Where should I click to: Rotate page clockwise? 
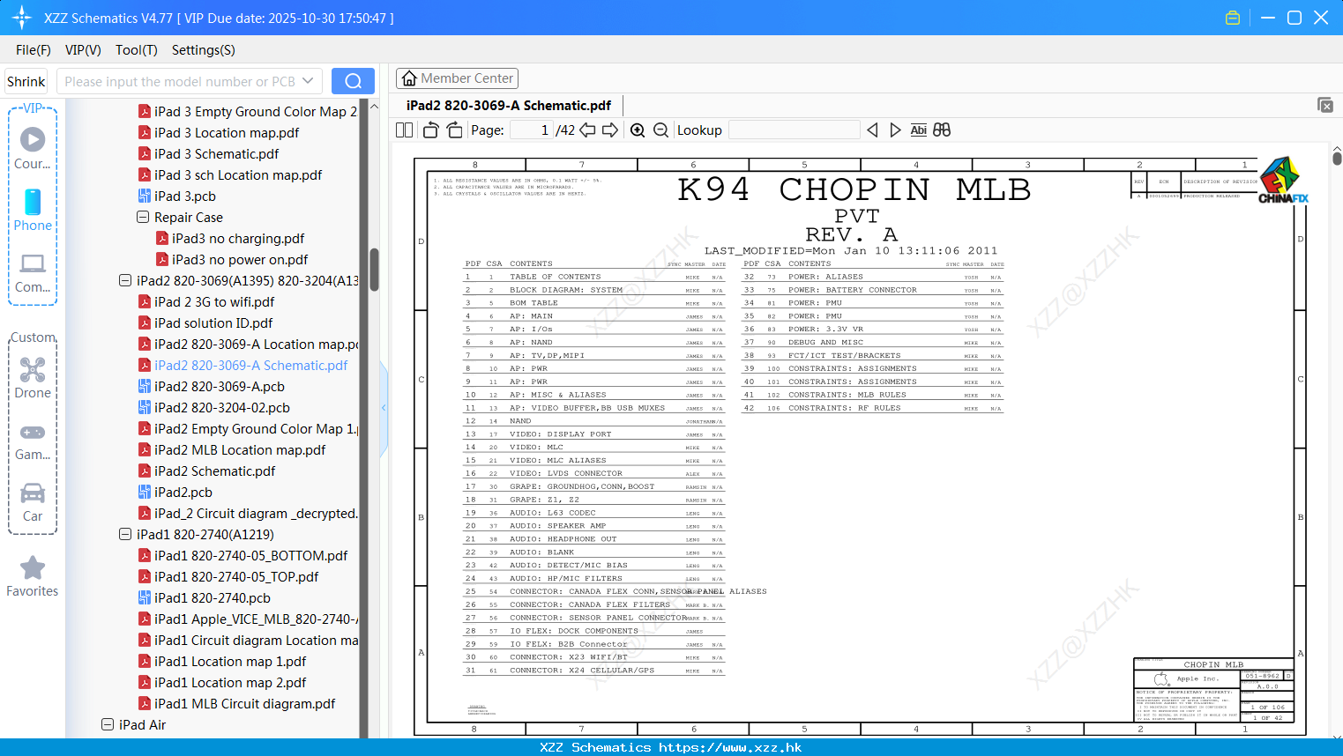click(x=454, y=130)
